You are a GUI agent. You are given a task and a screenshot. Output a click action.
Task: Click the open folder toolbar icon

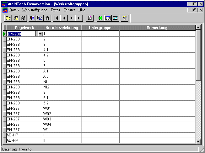pyautogui.click(x=8, y=18)
